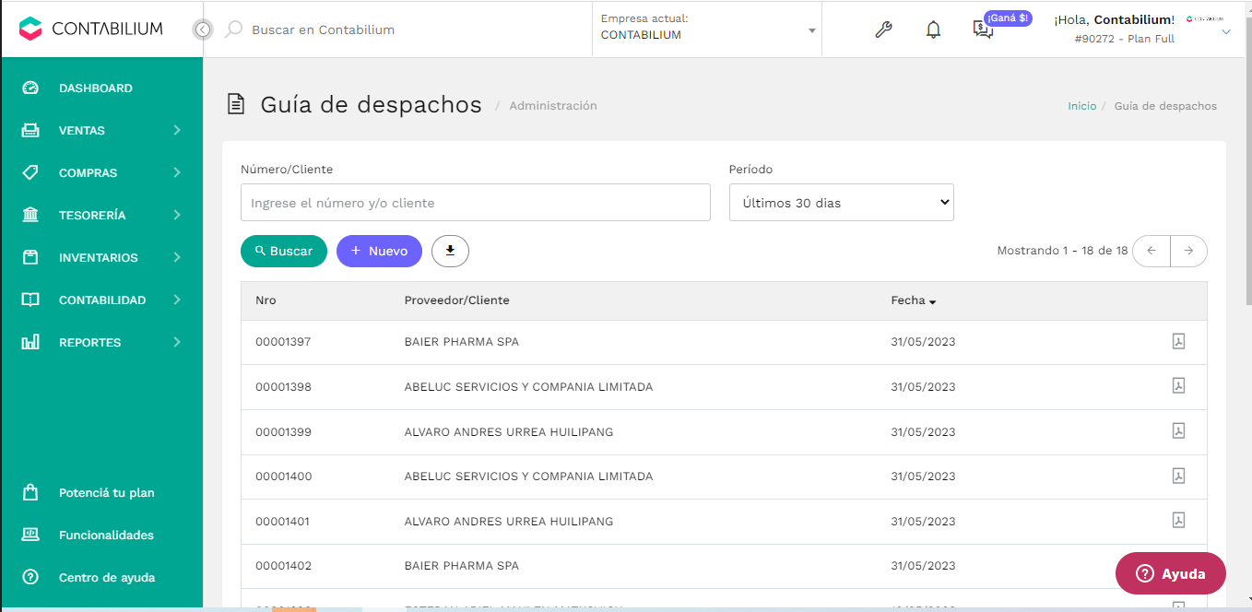Click the Compras tag icon
The width and height of the screenshot is (1252, 612).
[x=30, y=172]
